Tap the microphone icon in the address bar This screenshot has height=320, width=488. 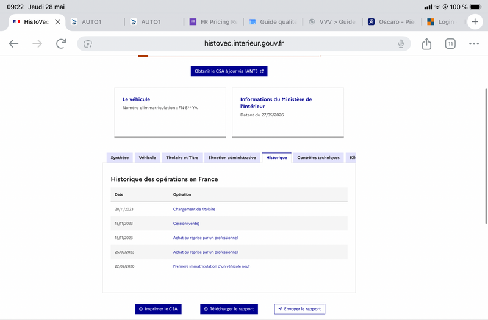pyautogui.click(x=401, y=44)
